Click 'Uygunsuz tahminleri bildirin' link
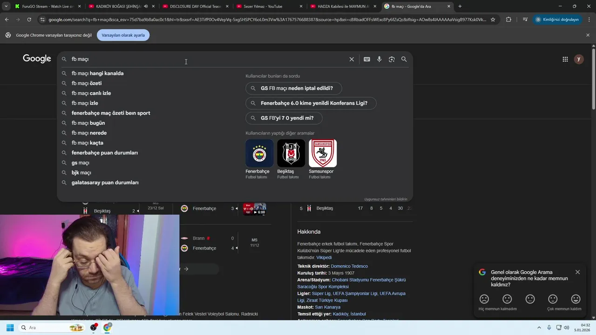The width and height of the screenshot is (596, 335). coord(386,199)
